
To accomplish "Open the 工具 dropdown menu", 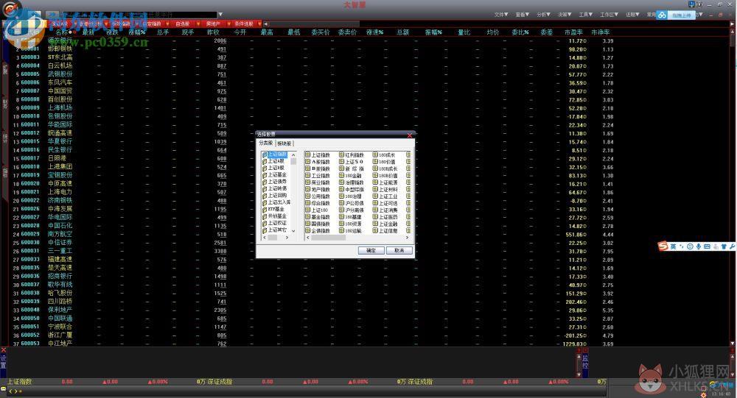I will pos(586,15).
